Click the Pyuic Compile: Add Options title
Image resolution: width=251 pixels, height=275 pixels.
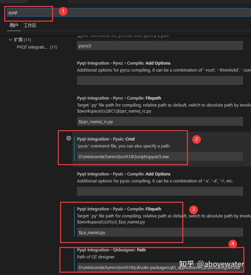tap(124, 174)
